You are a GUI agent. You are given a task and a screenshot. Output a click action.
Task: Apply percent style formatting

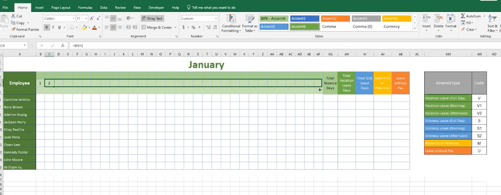point(193,27)
